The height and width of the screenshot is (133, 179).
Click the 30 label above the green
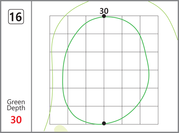(x=104, y=11)
